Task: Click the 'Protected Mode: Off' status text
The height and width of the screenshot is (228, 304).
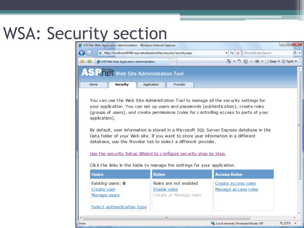Action: pos(250,224)
